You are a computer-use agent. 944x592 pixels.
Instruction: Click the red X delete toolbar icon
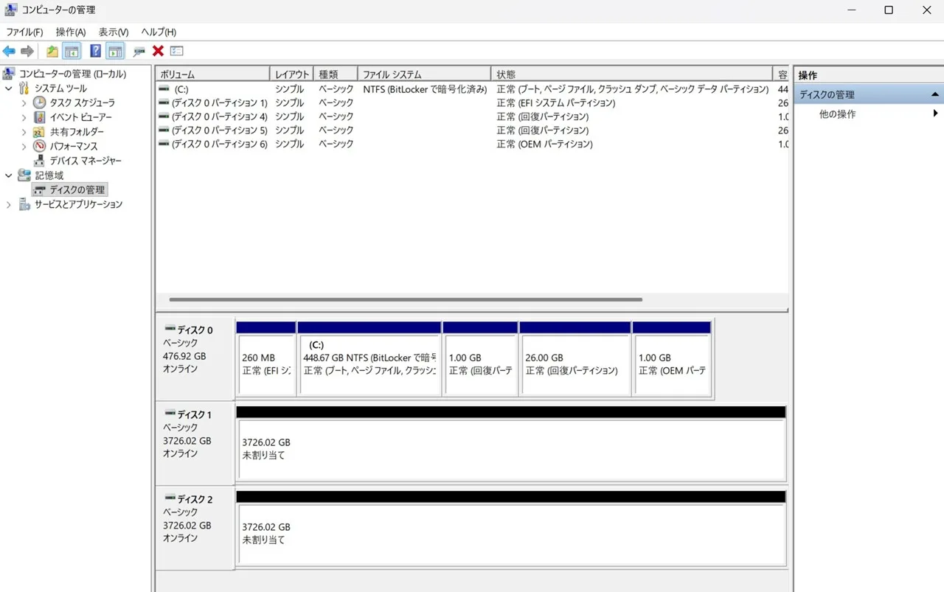click(x=158, y=51)
